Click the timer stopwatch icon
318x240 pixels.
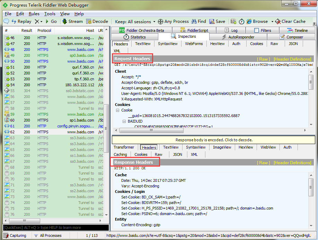click(x=241, y=21)
